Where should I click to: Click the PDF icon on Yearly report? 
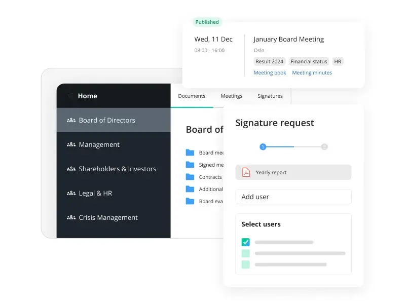(x=246, y=172)
